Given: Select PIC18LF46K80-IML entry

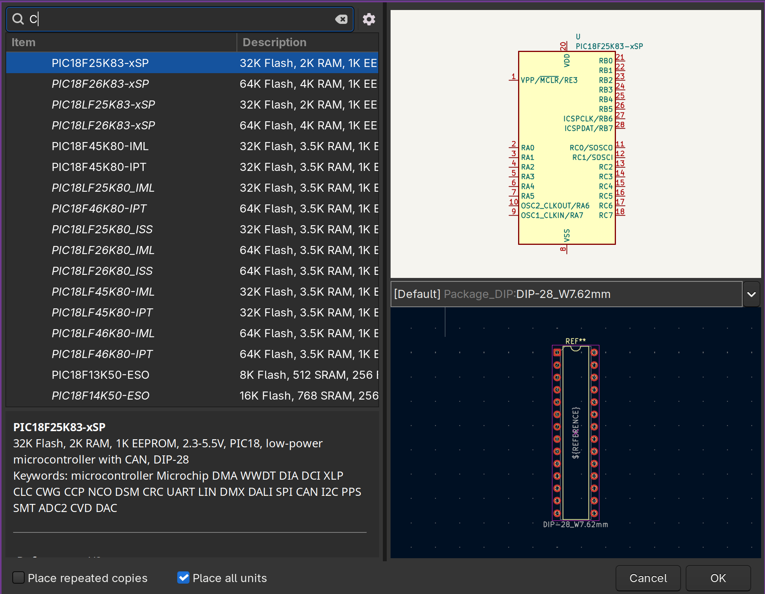Looking at the screenshot, I should [x=192, y=333].
